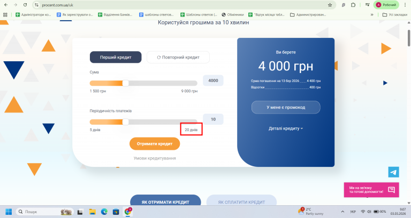
Task: Open the apps grid in bookmarks bar
Action: pos(5,14)
